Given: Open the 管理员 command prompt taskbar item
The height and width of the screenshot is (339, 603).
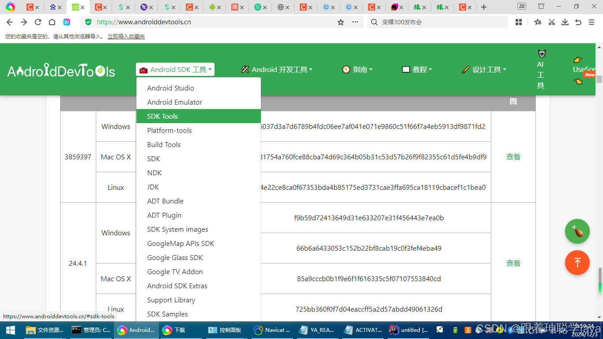Looking at the screenshot, I should click(x=91, y=330).
